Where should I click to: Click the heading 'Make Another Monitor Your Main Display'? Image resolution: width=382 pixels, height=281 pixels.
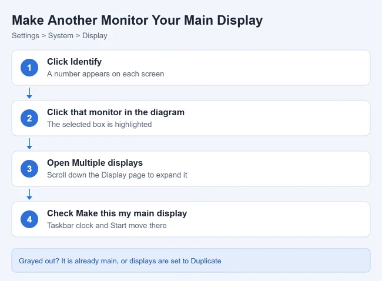coord(137,20)
